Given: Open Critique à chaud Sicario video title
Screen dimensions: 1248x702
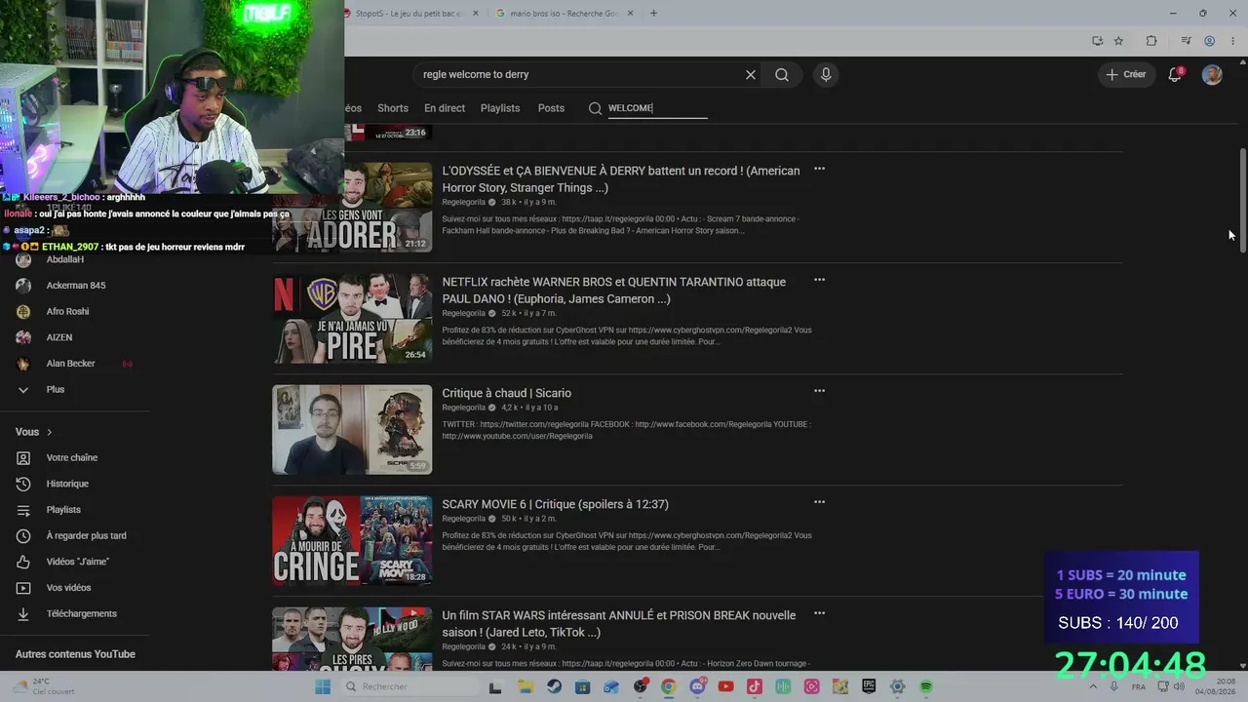Looking at the screenshot, I should (x=507, y=393).
